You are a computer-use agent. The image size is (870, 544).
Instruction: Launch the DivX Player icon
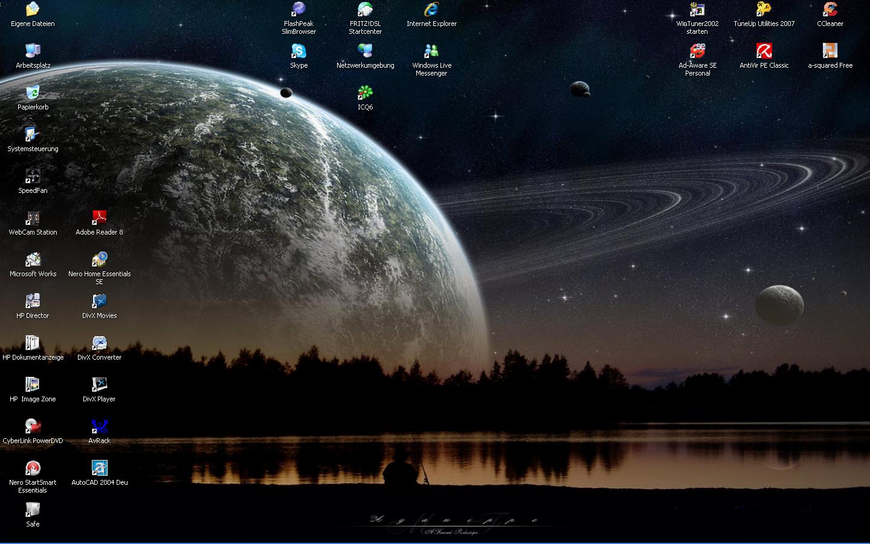[x=99, y=384]
